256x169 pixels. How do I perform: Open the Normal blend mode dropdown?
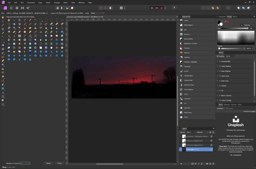pyautogui.click(x=202, y=132)
